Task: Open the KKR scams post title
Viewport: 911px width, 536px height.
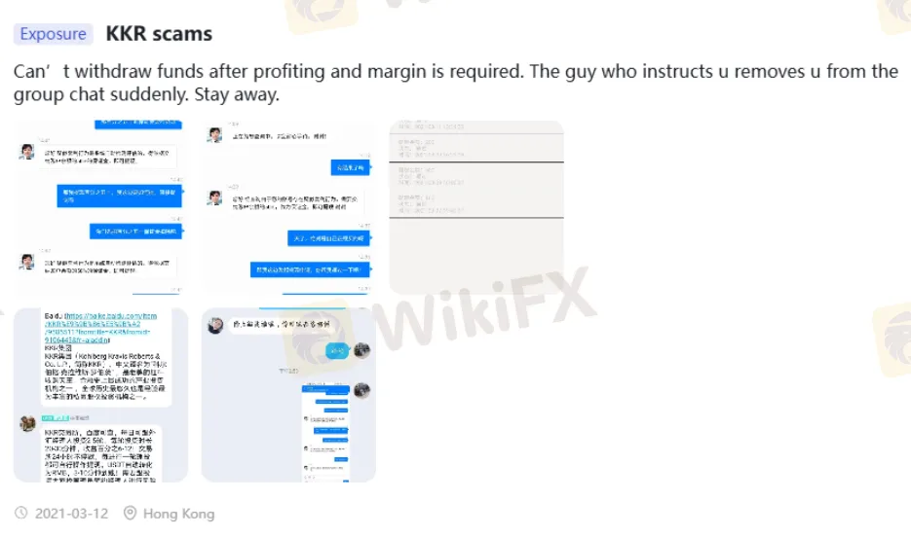Action: click(x=159, y=34)
